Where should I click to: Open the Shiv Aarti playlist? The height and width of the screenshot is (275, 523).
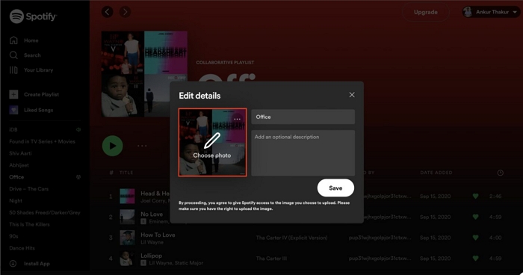tap(20, 153)
